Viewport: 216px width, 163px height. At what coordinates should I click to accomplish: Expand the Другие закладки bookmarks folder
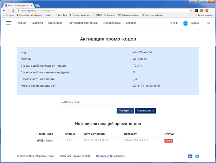tap(204, 15)
